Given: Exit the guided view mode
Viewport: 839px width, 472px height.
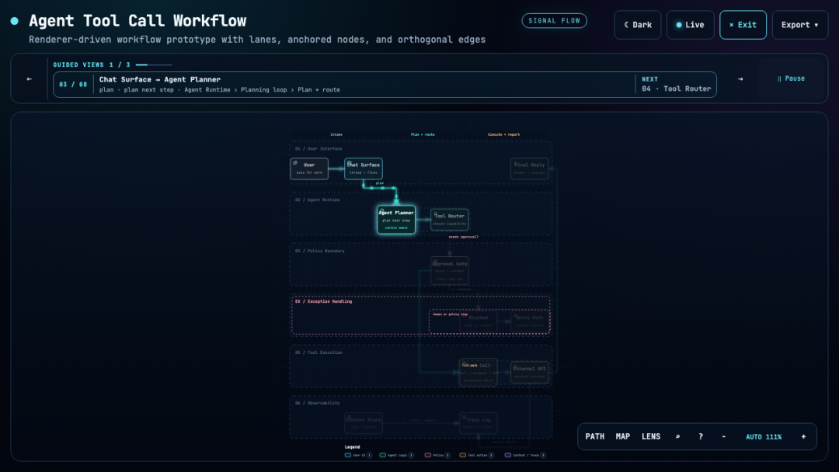Looking at the screenshot, I should point(743,25).
